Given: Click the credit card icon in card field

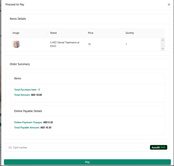Looking at the screenshot, I should pos(10,147).
